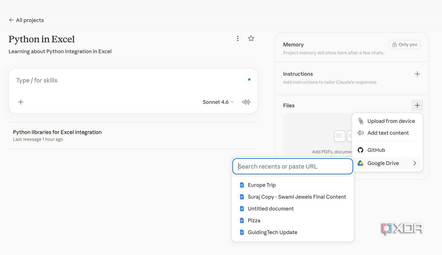Click the doc icon beside Suraj Copy
Viewport: 442px width, 255px height.
coord(242,197)
